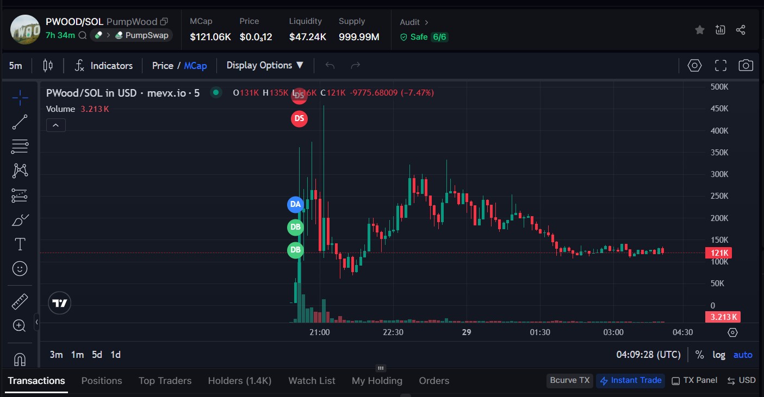Add token to favorites with star
The image size is (764, 397).
pyautogui.click(x=700, y=30)
